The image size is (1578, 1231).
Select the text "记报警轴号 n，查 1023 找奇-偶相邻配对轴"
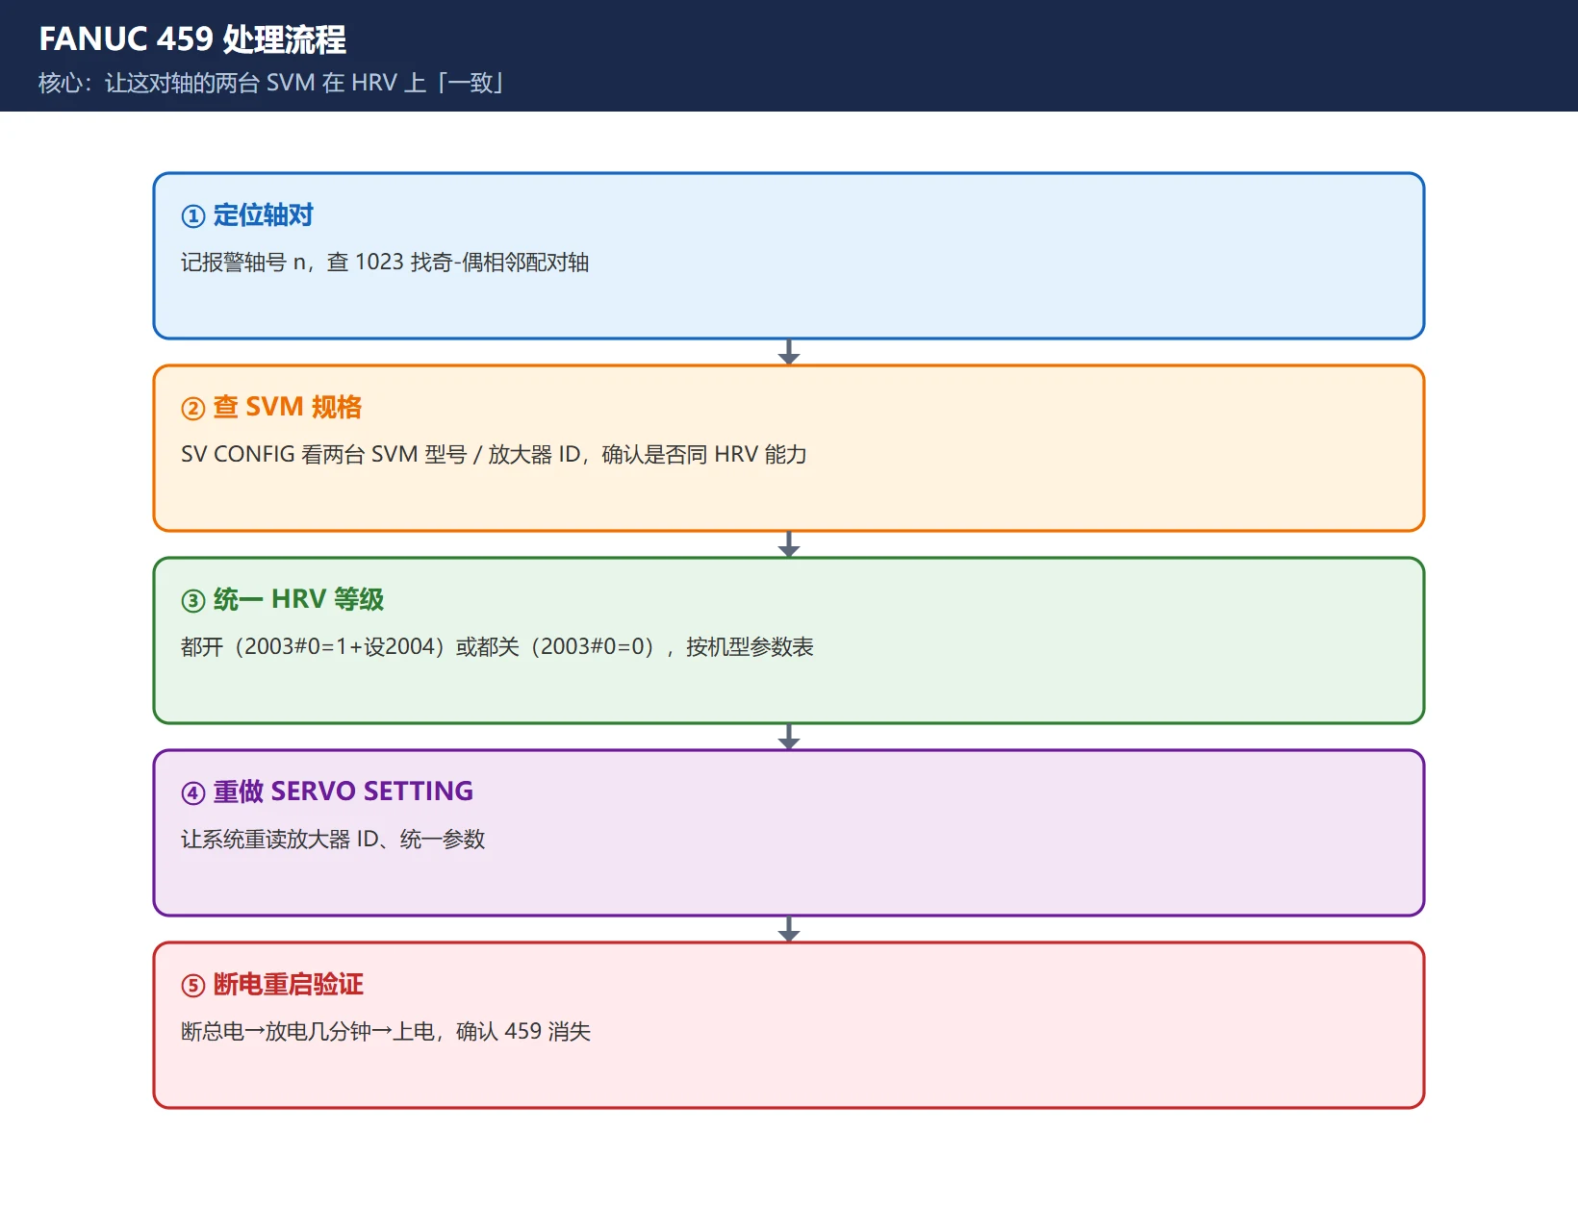(385, 263)
